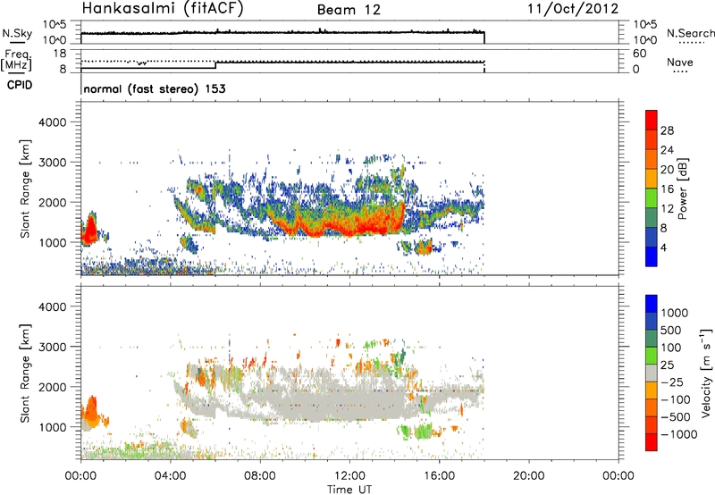Click the 'Hankasalmi (fitACF)' title text
The image size is (715, 495).
click(x=163, y=8)
